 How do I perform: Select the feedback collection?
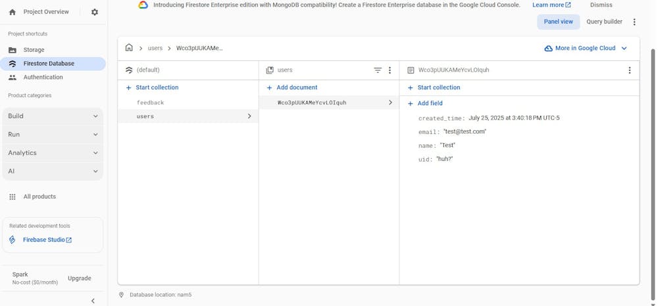(x=151, y=102)
